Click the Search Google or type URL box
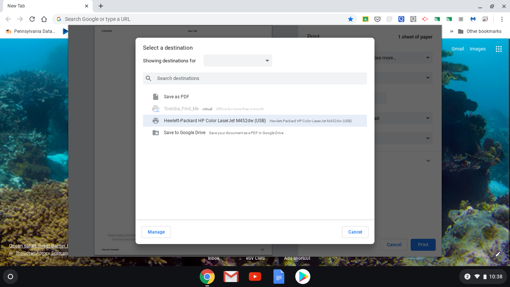Screen dimensions: 510x287 [204, 19]
